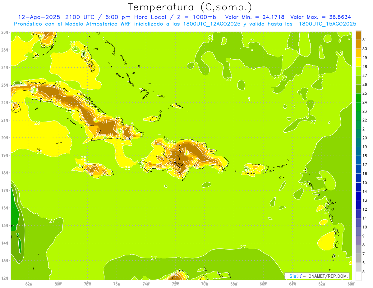
Task: Select the 74W longitude axis label
Action: (x=146, y=284)
